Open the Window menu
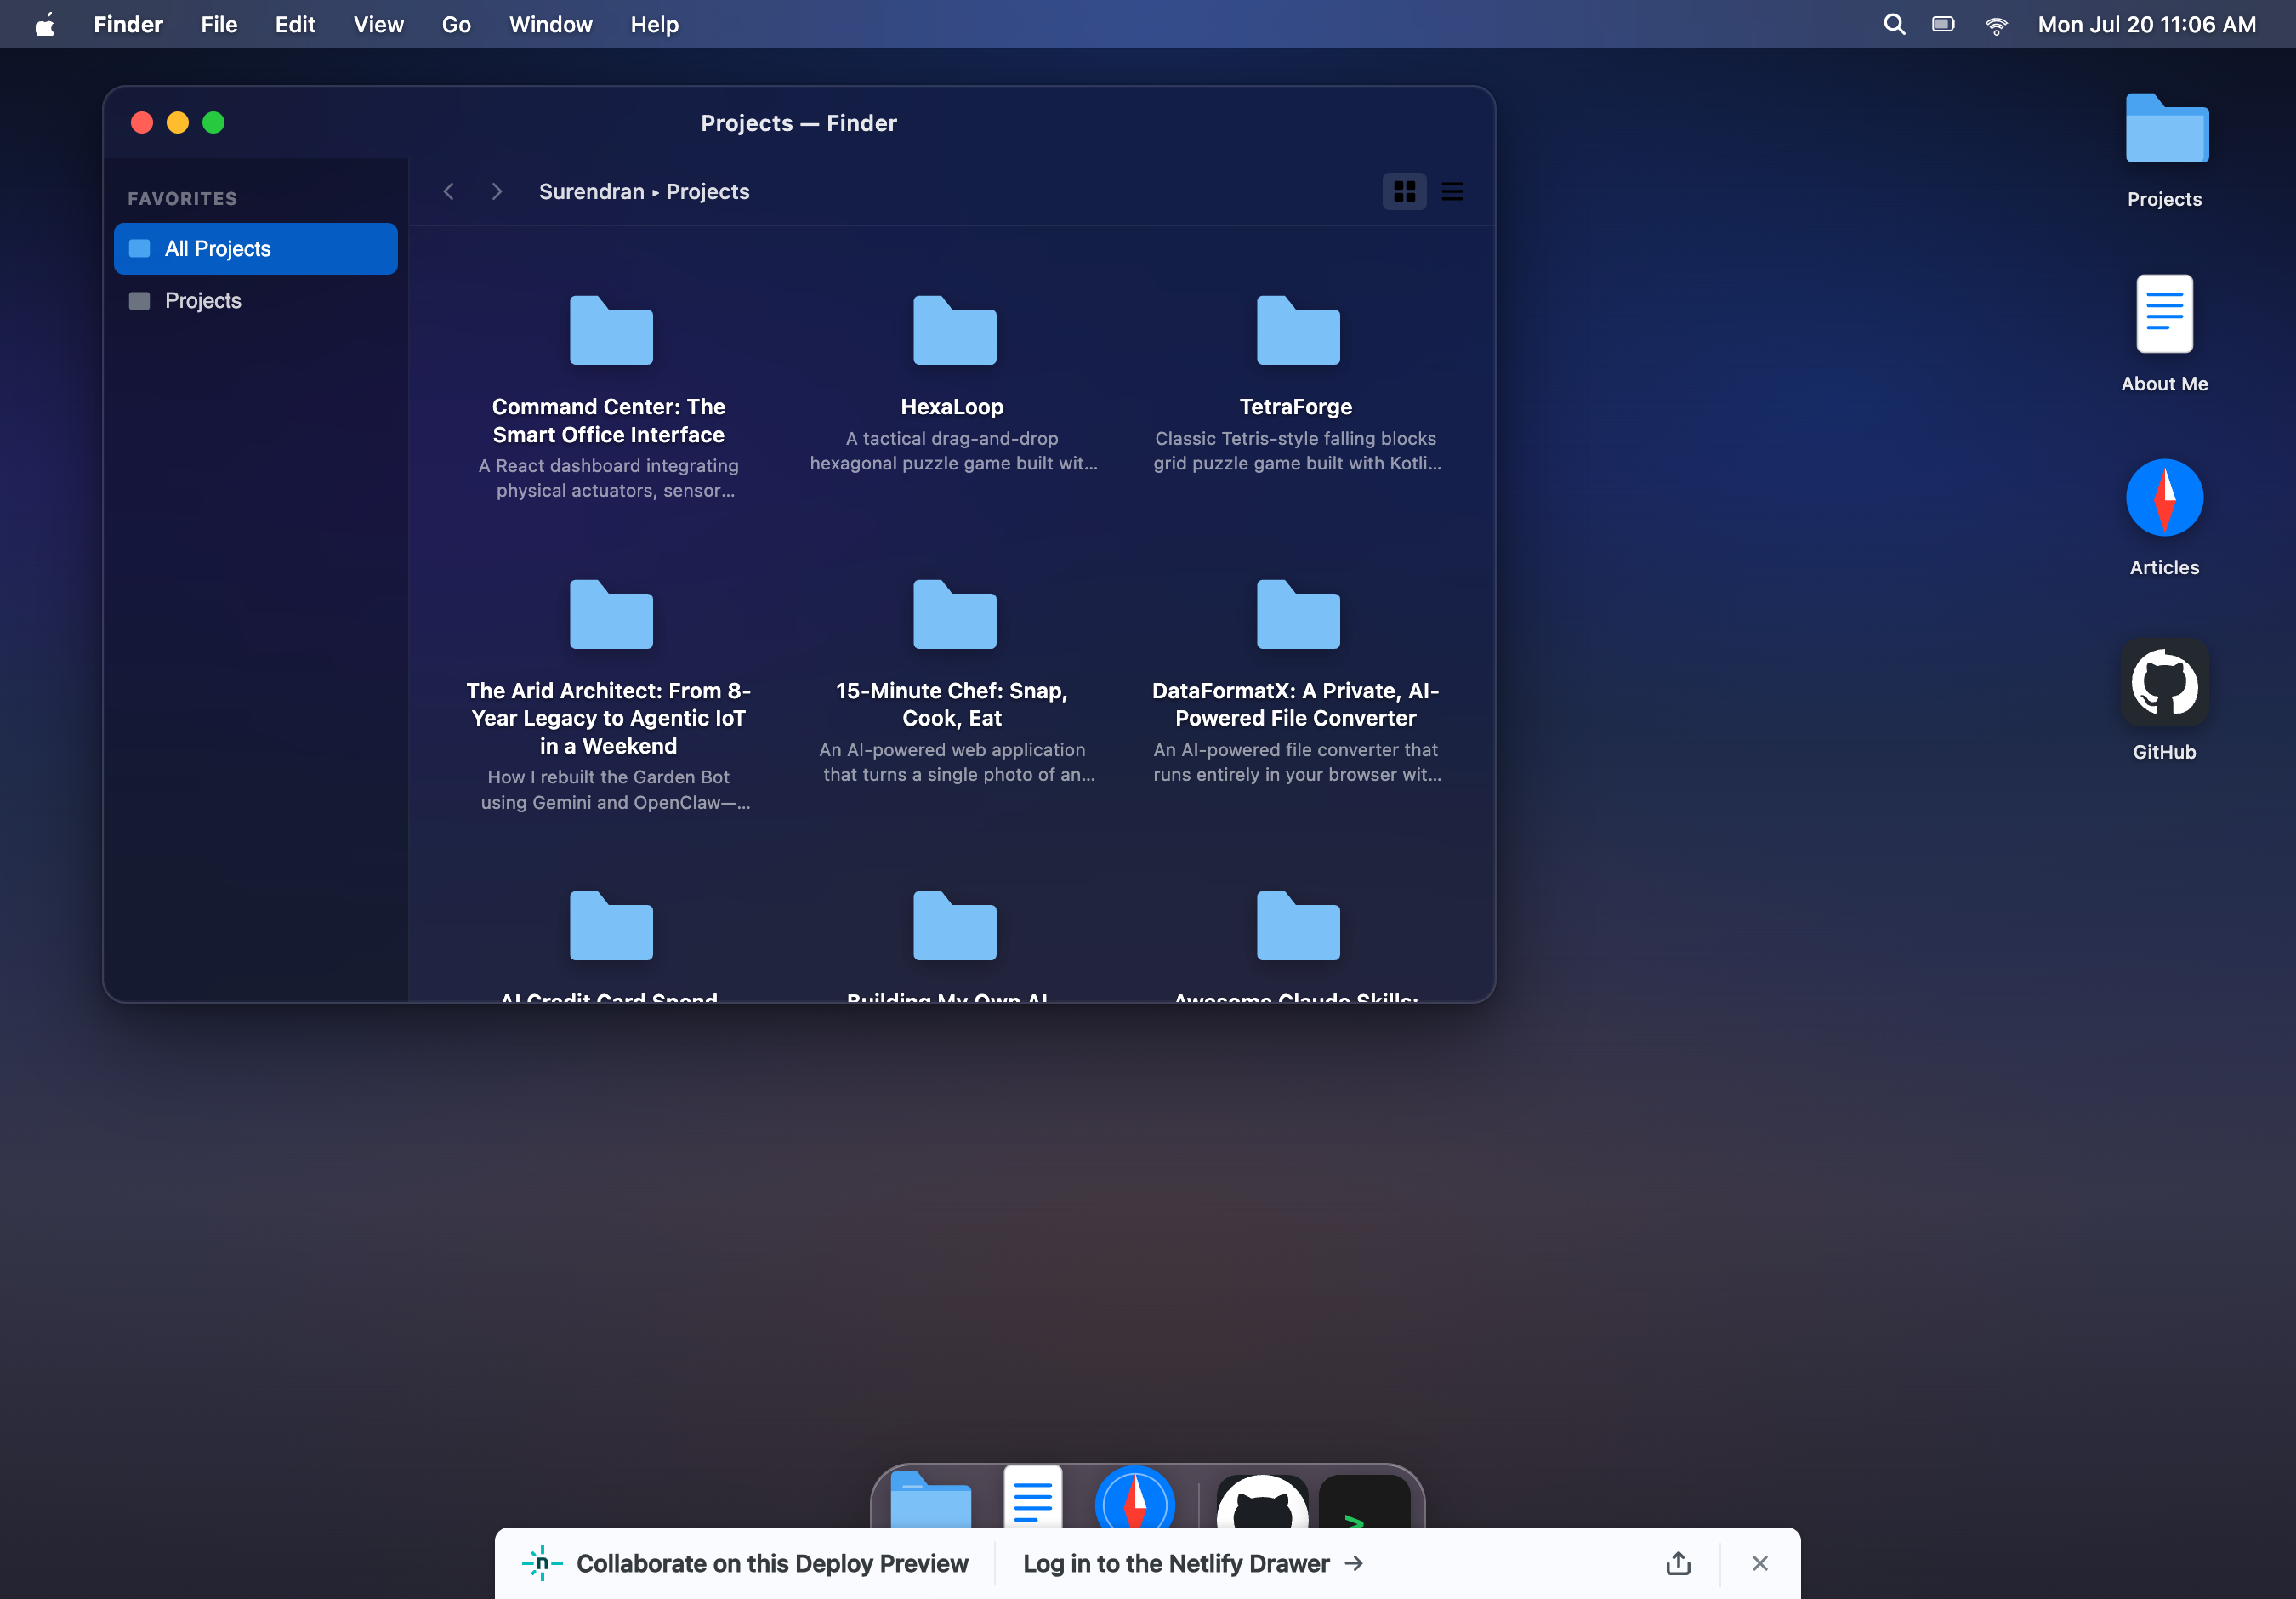Screen dimensions: 2296x1599 [x=551, y=24]
